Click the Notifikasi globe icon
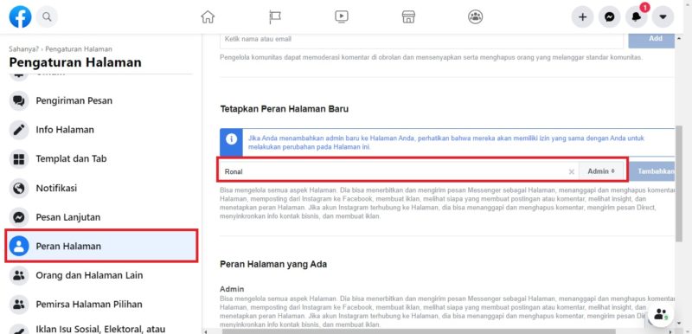Viewport: 692px width, 334px height. [19, 188]
